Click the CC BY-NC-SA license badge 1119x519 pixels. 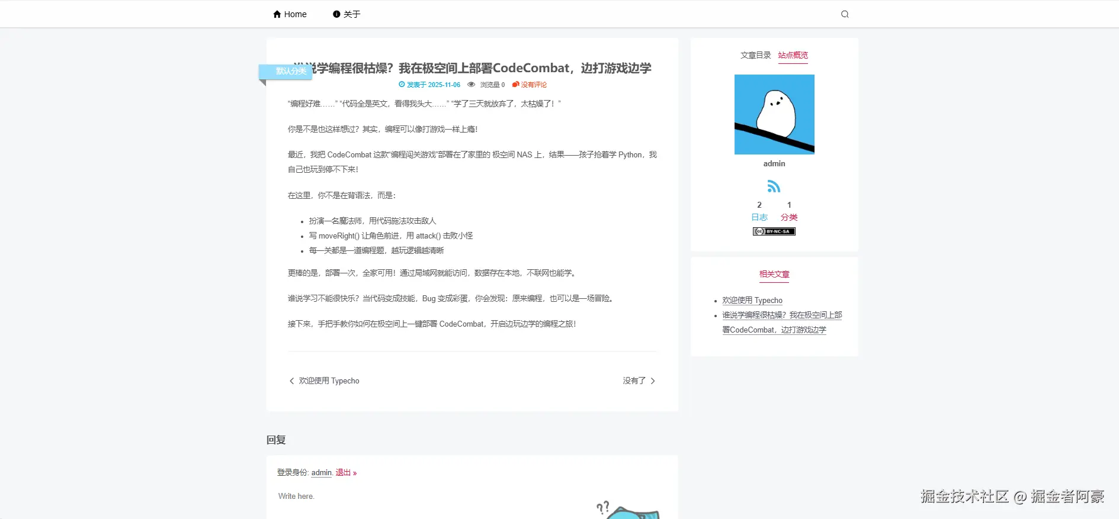pyautogui.click(x=774, y=231)
